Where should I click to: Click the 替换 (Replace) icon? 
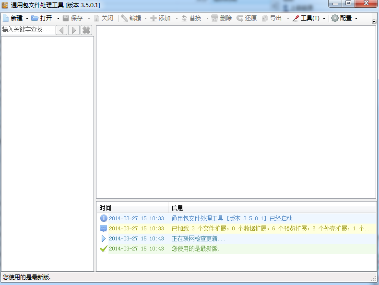tap(184, 18)
